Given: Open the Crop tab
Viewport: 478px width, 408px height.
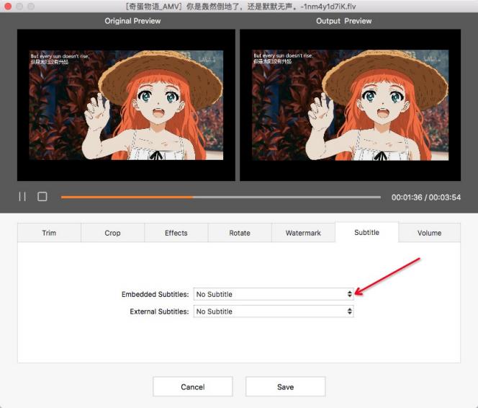Looking at the screenshot, I should [x=112, y=233].
